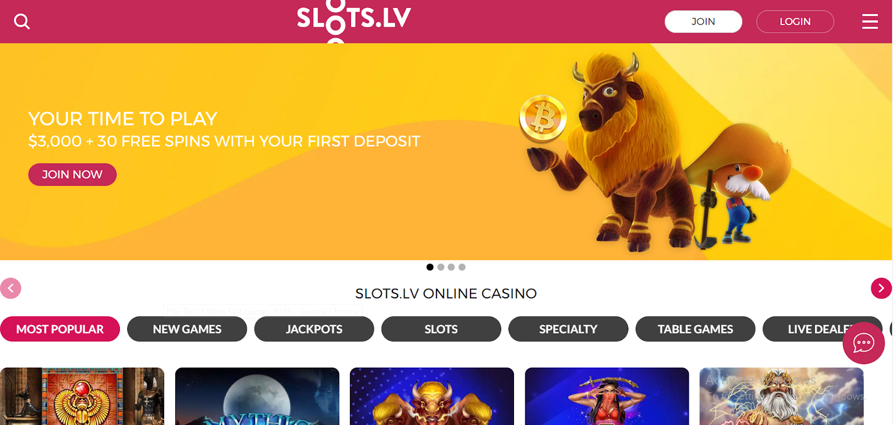Image resolution: width=893 pixels, height=425 pixels.
Task: Go to previous banner with left arrow
Action: point(11,288)
